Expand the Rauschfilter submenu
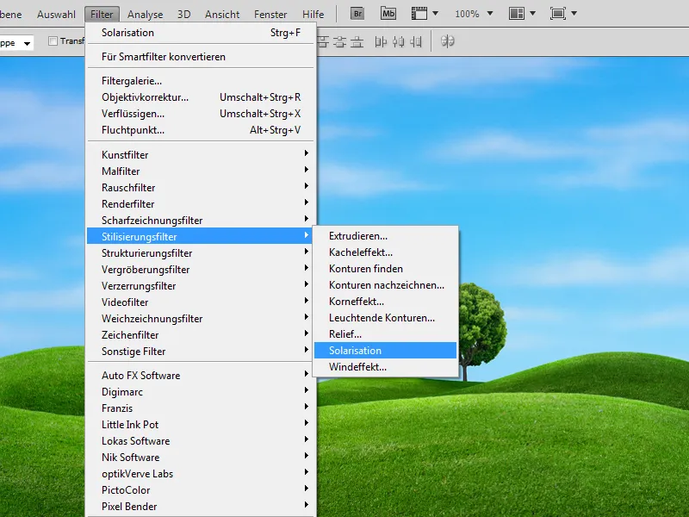The width and height of the screenshot is (689, 517). pos(201,188)
